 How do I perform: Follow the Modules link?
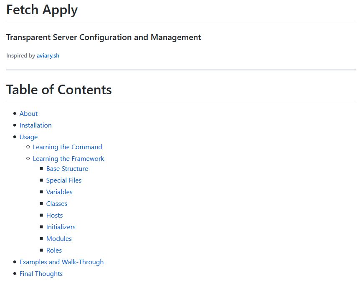coord(59,238)
